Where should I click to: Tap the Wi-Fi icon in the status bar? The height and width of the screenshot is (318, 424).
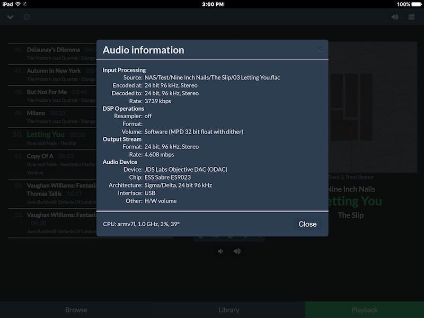point(18,4)
